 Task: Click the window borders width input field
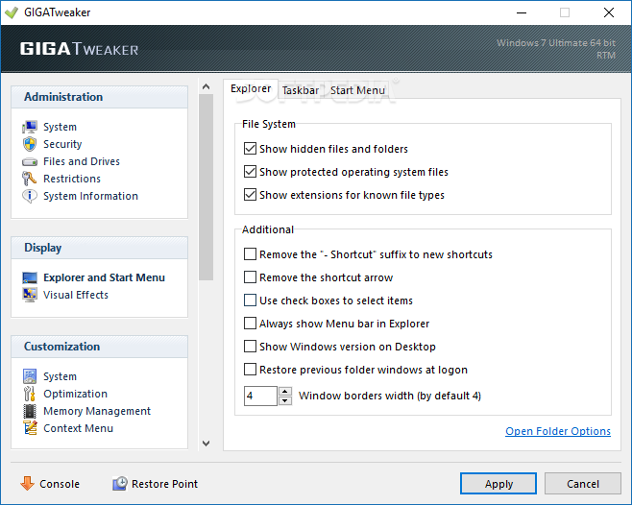[260, 396]
